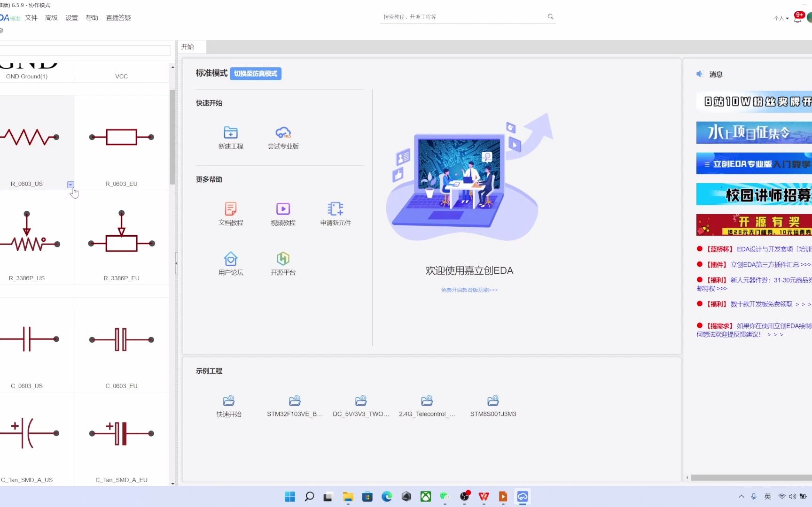
Task: Click the message speaker icon
Action: tap(700, 74)
